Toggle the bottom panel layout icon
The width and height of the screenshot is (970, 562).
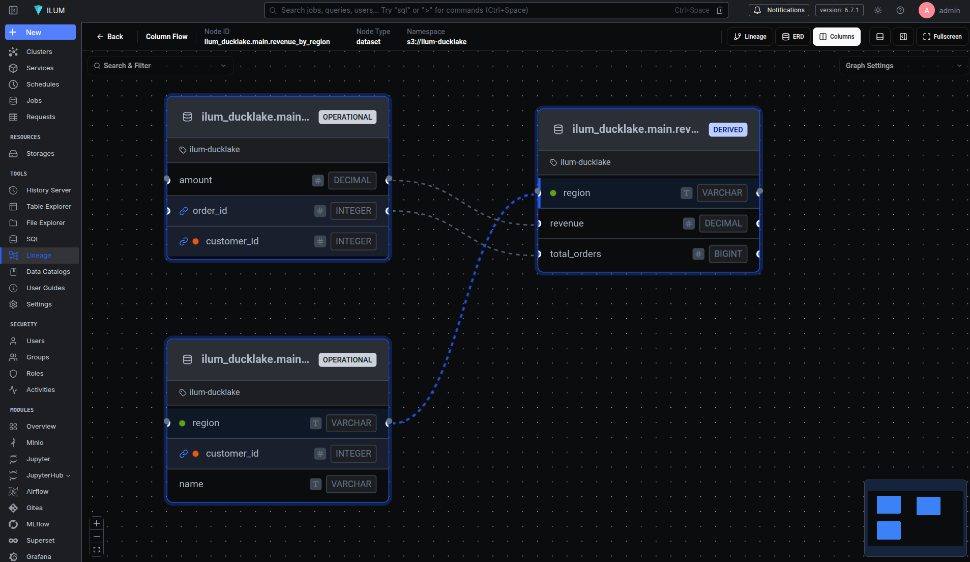[880, 37]
